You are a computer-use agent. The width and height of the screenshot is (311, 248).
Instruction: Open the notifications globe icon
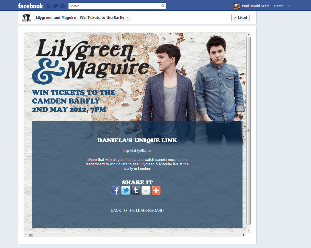click(63, 6)
